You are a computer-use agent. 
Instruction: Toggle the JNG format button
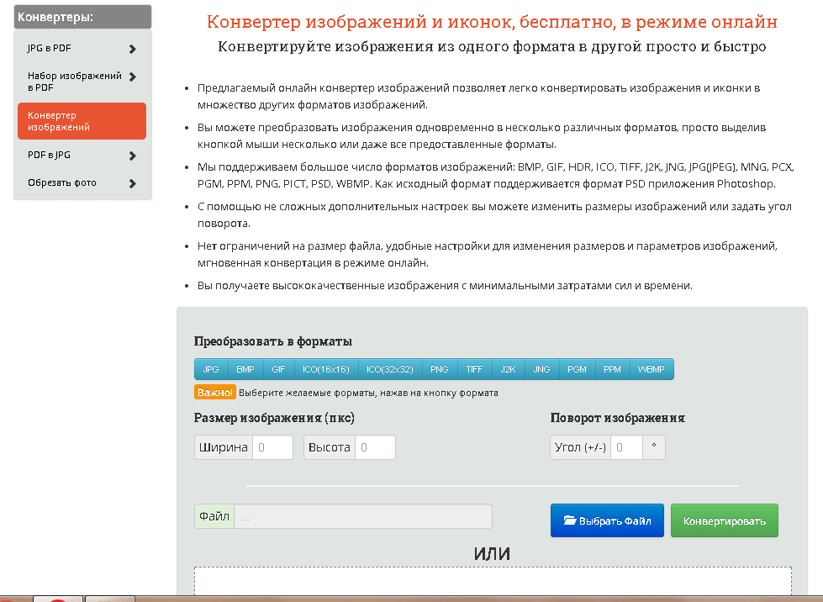click(541, 369)
